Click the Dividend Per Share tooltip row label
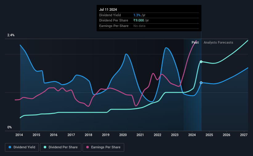The image size is (253, 156). click(x=114, y=21)
